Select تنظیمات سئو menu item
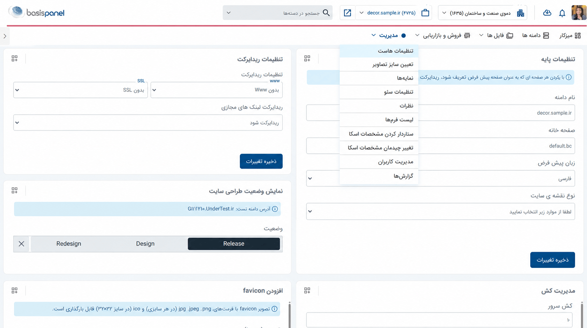 379,92
